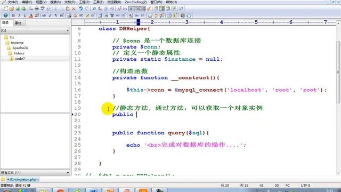Screen dimensions: 341x192
Task: Open the 编辑(E) menu
Action: [27, 2]
